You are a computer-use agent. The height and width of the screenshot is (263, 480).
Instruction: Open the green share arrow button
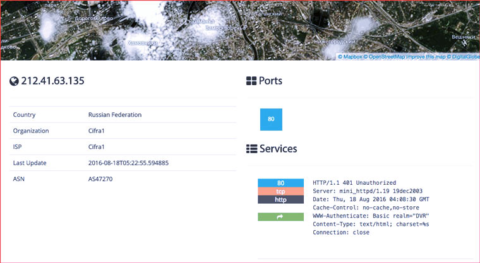280,217
